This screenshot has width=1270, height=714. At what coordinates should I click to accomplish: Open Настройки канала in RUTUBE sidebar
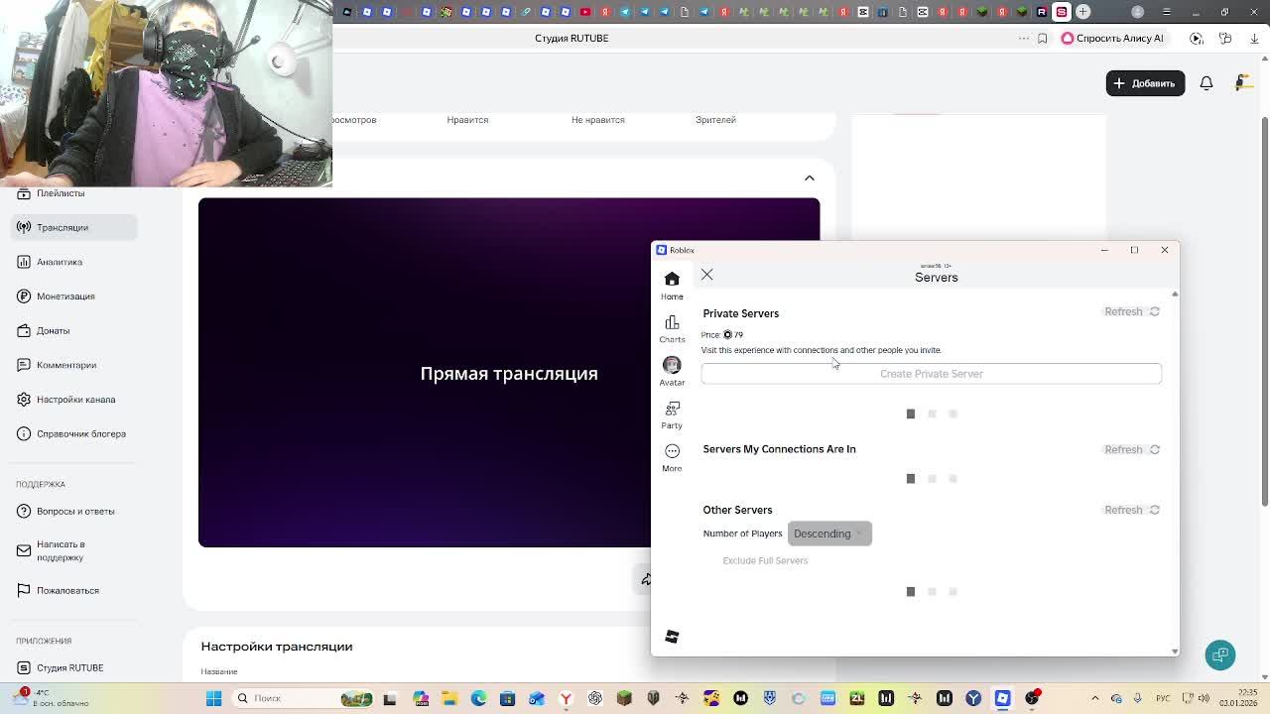75,400
